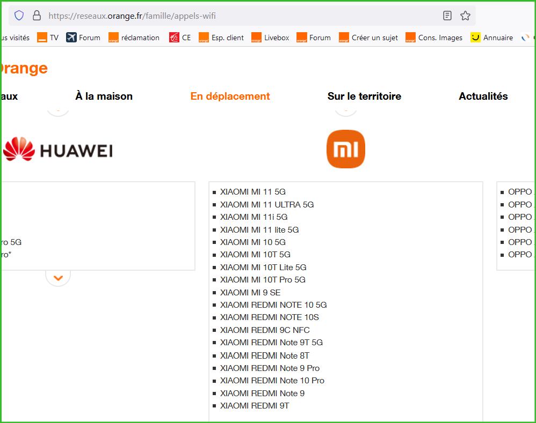536x423 pixels.
Task: Click XIAOMI MI 10T 5G entry
Action: pyautogui.click(x=255, y=255)
